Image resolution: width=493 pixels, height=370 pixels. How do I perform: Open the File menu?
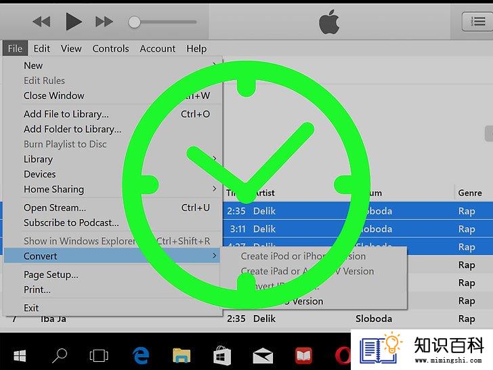click(15, 49)
